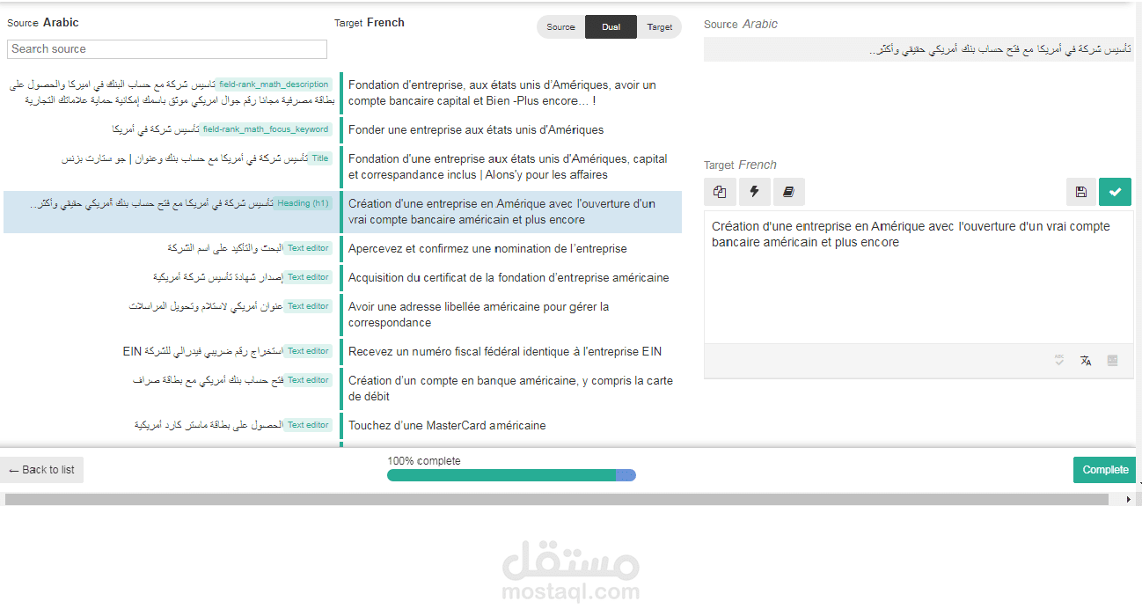This screenshot has height=616, width=1142.
Task: Click the lightning bolt auto-translate icon
Action: pos(754,192)
